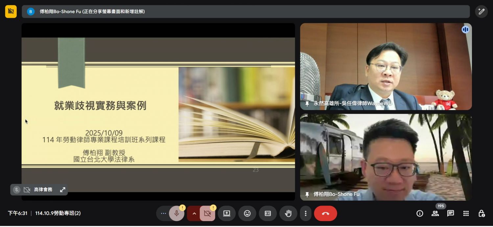Open host controls lock icon
The width and height of the screenshot is (493, 227).
481,214
